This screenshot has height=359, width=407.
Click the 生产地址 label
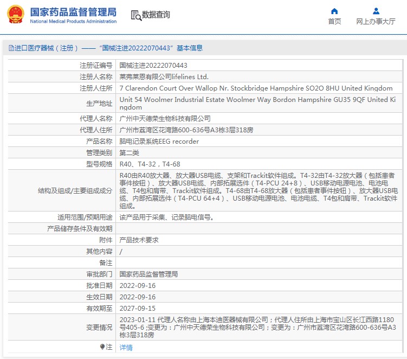99,104
